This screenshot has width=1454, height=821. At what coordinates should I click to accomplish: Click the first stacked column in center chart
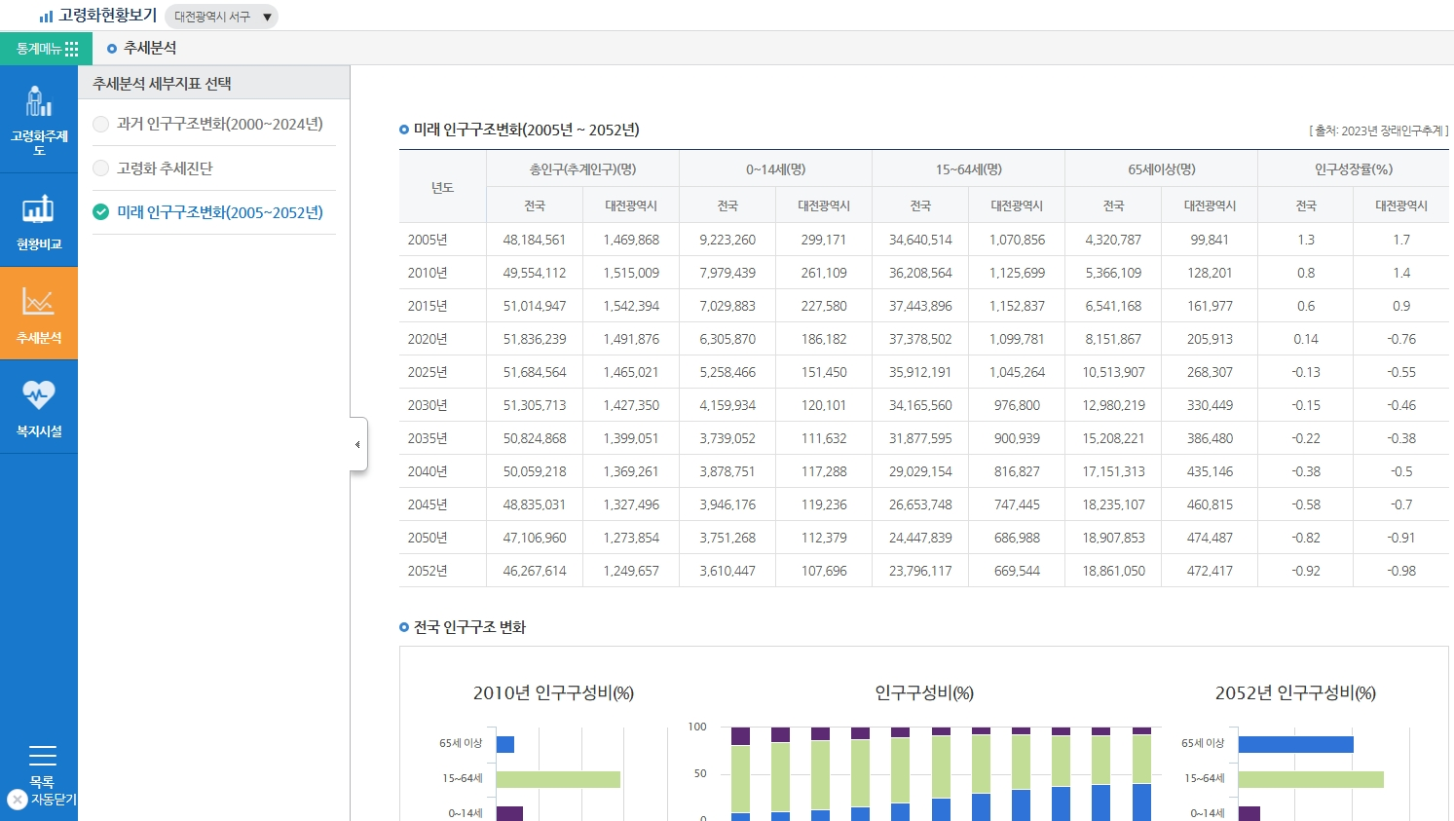click(x=741, y=774)
